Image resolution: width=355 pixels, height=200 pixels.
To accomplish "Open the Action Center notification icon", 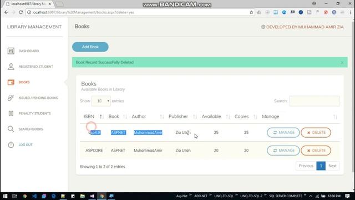I will pyautogui.click(x=348, y=196).
